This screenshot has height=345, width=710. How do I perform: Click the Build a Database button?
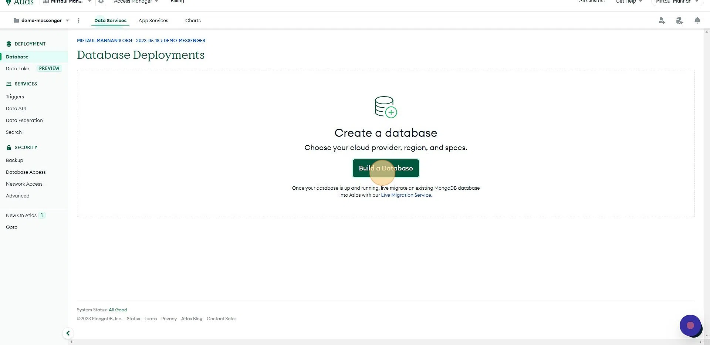(x=386, y=168)
